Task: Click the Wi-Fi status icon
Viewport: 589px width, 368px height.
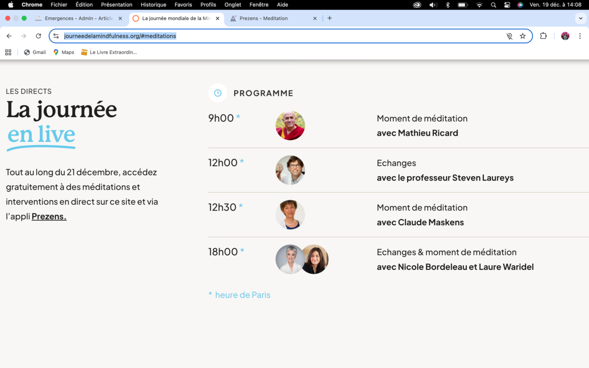Action: pyautogui.click(x=479, y=5)
